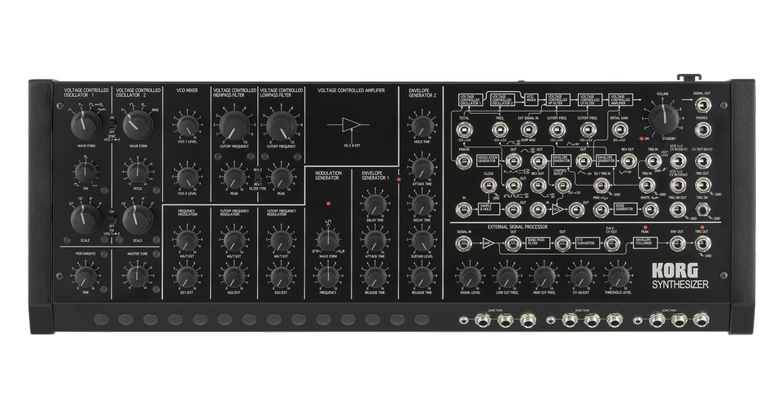Click the PINK noise output jack
The image size is (778, 407).
[x=601, y=210]
